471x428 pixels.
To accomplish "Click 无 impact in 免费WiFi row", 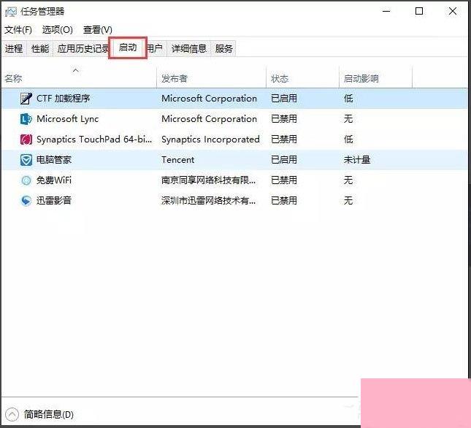I will click(x=348, y=180).
